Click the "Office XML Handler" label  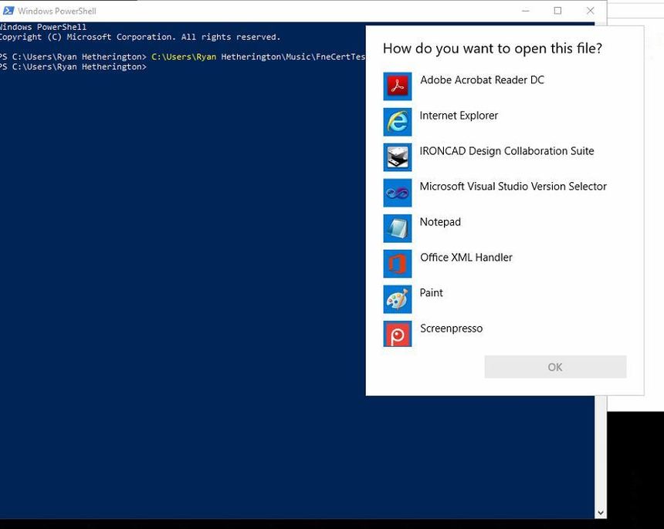[466, 258]
